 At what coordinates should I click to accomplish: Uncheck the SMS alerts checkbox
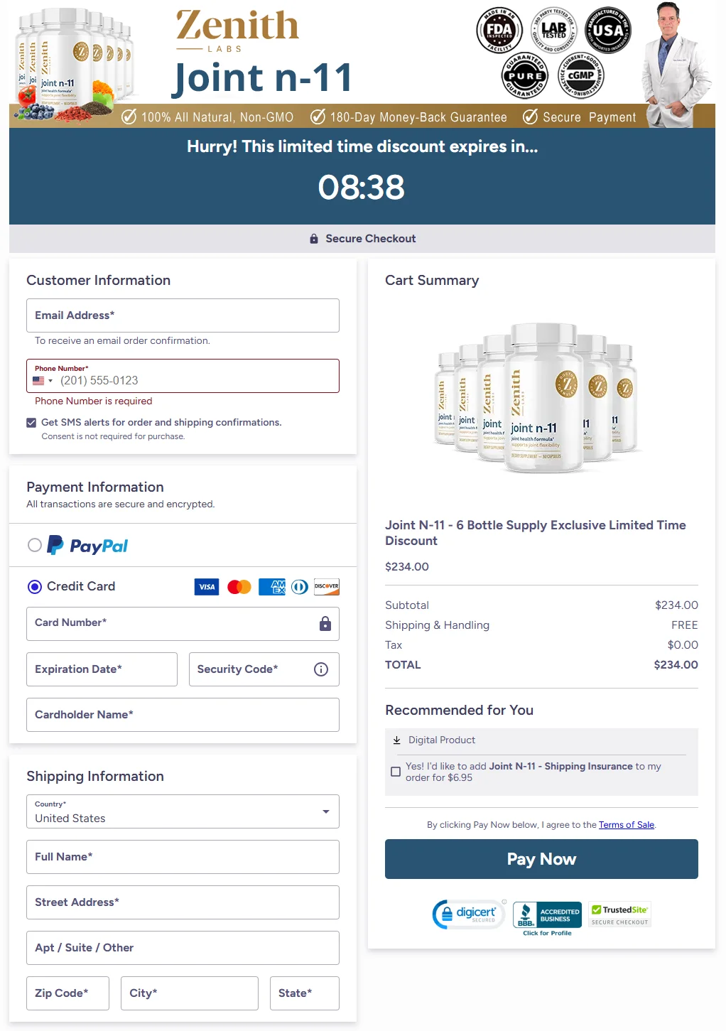[x=31, y=423]
